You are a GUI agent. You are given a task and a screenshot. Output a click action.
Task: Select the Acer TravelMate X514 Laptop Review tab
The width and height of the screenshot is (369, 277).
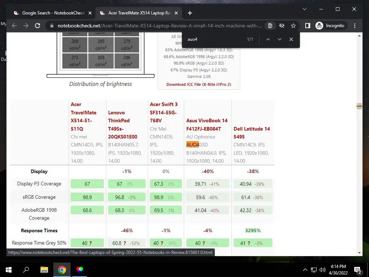click(x=139, y=13)
